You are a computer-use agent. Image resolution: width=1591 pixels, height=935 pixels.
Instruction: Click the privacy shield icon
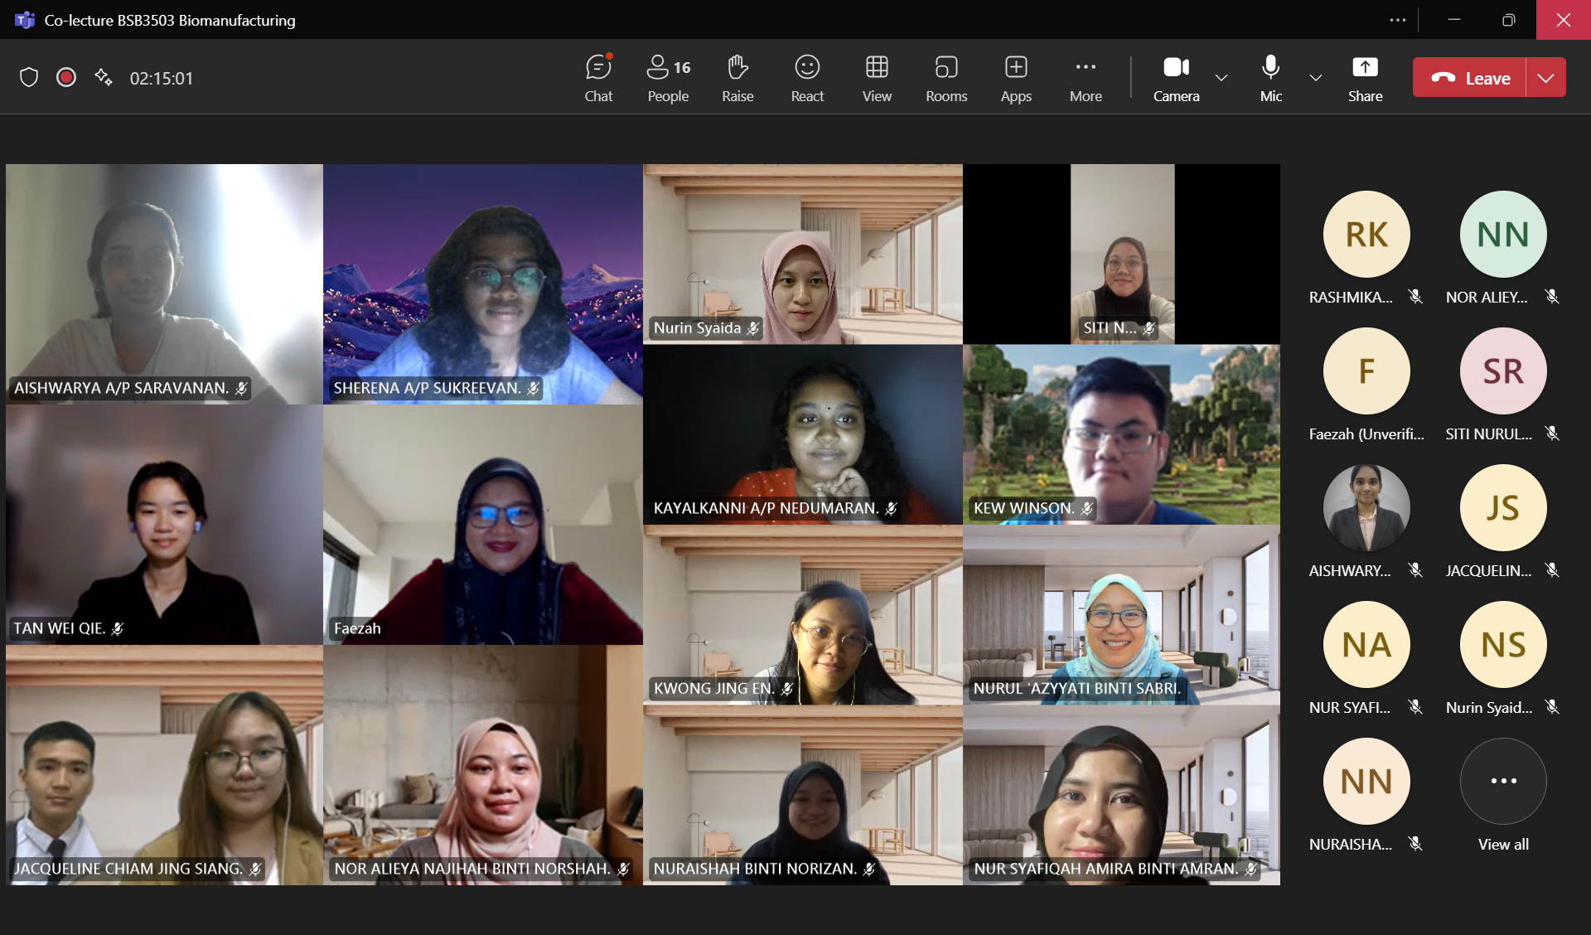[x=29, y=78]
